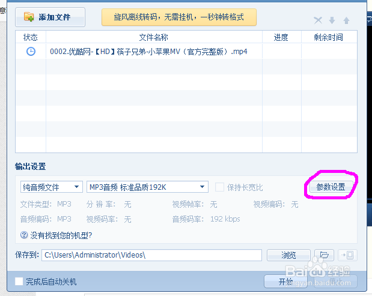Toggle the 保持长宽比 checkbox
The image size is (372, 296).
219,187
